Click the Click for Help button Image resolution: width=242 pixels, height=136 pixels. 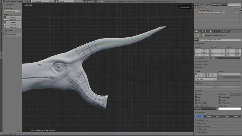pyautogui.click(x=185, y=7)
